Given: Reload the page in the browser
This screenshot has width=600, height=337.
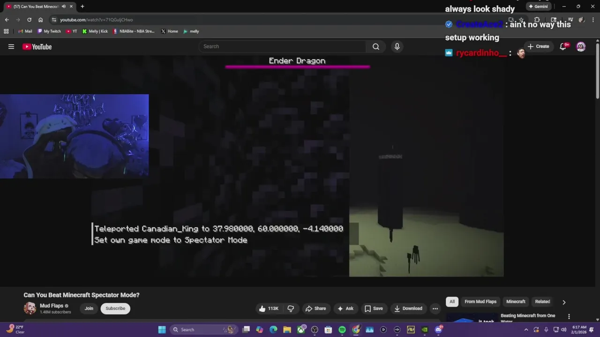Looking at the screenshot, I should click(29, 20).
